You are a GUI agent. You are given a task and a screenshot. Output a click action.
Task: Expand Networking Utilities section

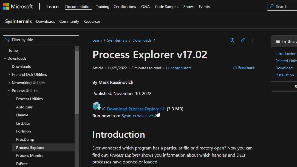coord(9,83)
